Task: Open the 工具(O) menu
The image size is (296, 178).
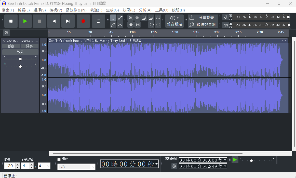Action: (162, 10)
